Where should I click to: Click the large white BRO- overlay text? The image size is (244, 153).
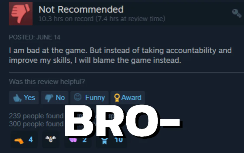123,121
